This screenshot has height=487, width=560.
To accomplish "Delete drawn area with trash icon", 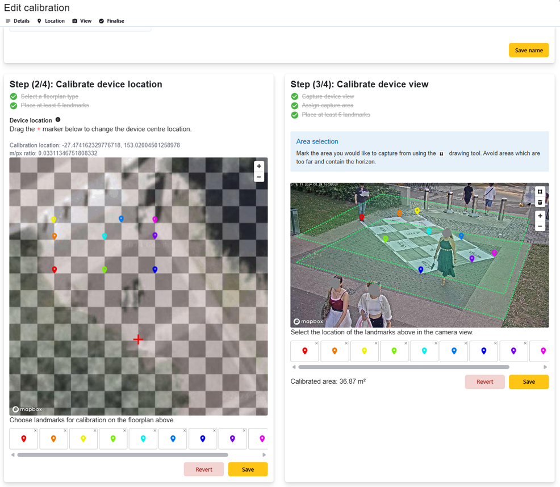I will 540,203.
